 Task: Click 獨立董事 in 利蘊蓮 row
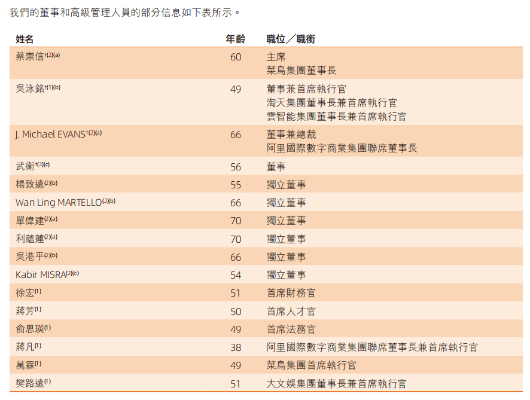click(286, 239)
